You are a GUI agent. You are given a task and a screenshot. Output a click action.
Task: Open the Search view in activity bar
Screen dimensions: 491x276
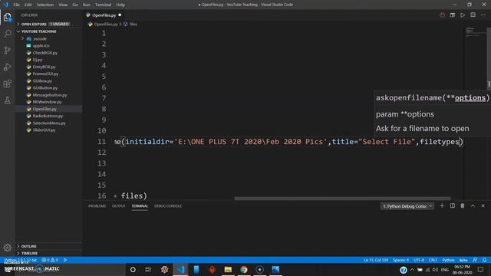[x=7, y=34]
